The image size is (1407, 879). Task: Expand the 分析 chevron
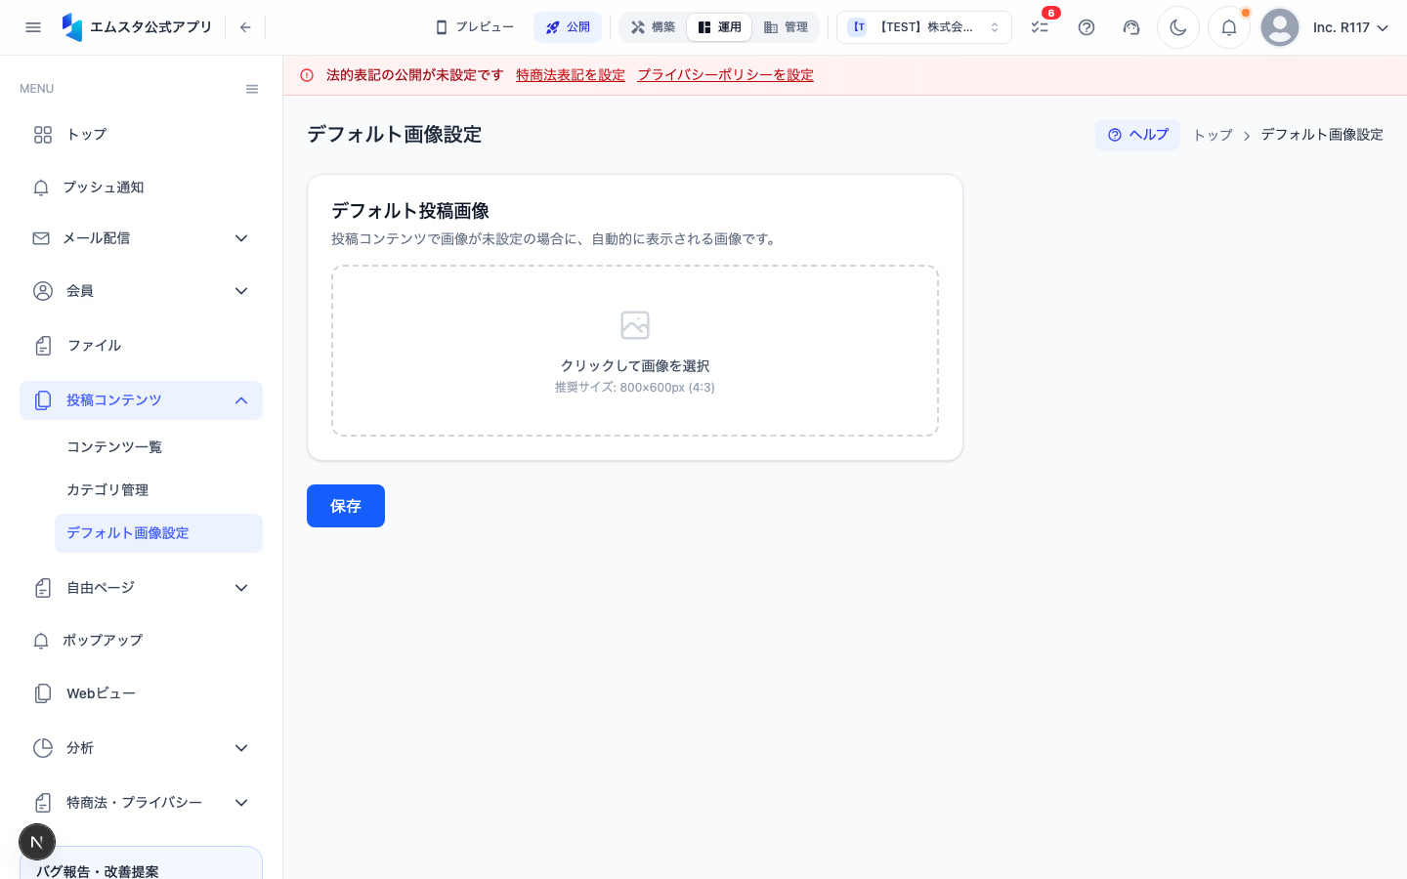(x=241, y=748)
